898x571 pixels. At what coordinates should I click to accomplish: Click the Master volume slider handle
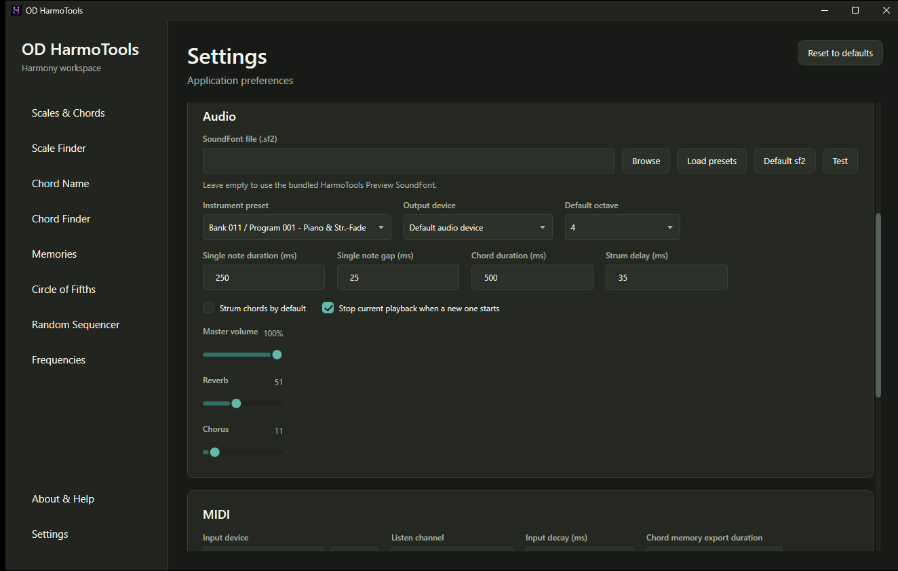tap(277, 355)
